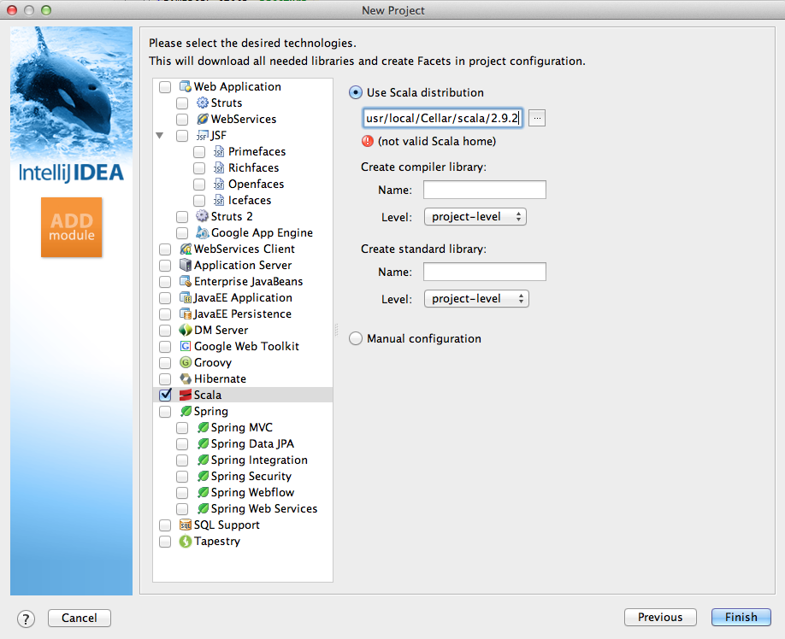The height and width of the screenshot is (639, 785).
Task: Click the JSF icon
Action: tap(203, 136)
